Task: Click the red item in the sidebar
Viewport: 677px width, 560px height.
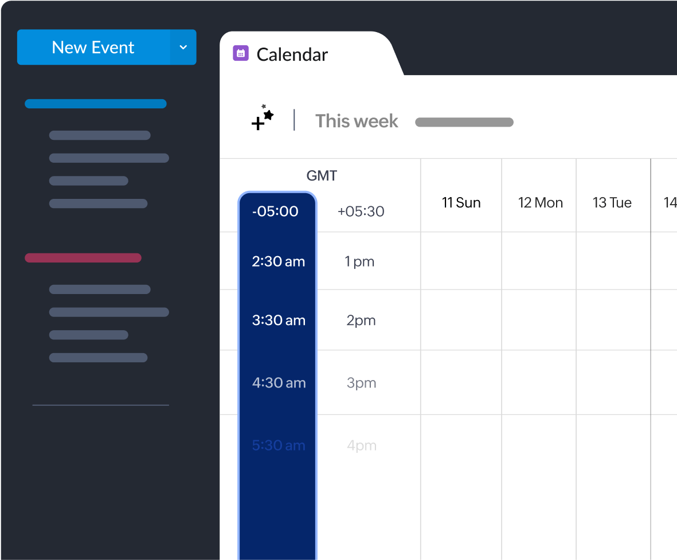Action: pos(83,258)
